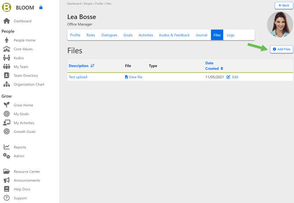The image size is (294, 203).
Task: Click the pencil edit icon for Test upload
Action: (228, 77)
